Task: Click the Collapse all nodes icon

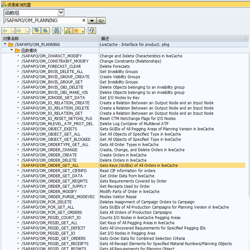Action: [x=45, y=31]
